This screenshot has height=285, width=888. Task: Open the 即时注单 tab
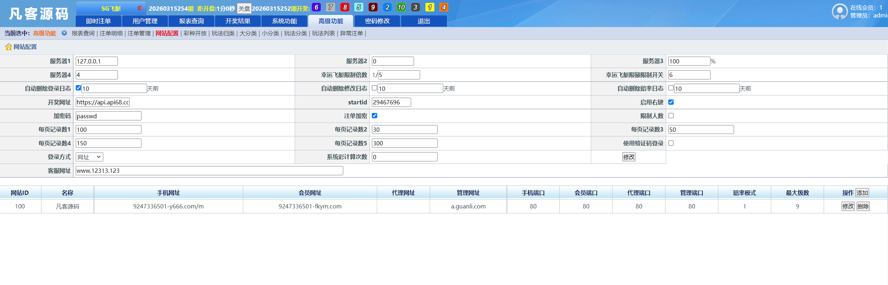pos(99,21)
